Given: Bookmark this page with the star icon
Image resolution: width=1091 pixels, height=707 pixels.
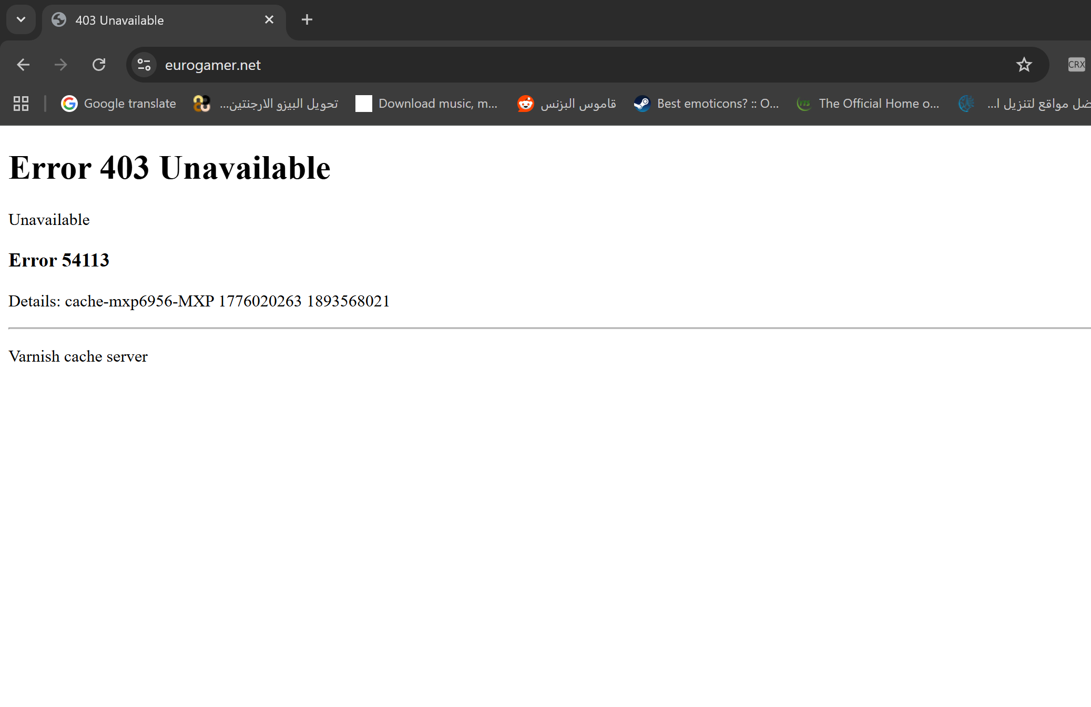Looking at the screenshot, I should (1024, 65).
